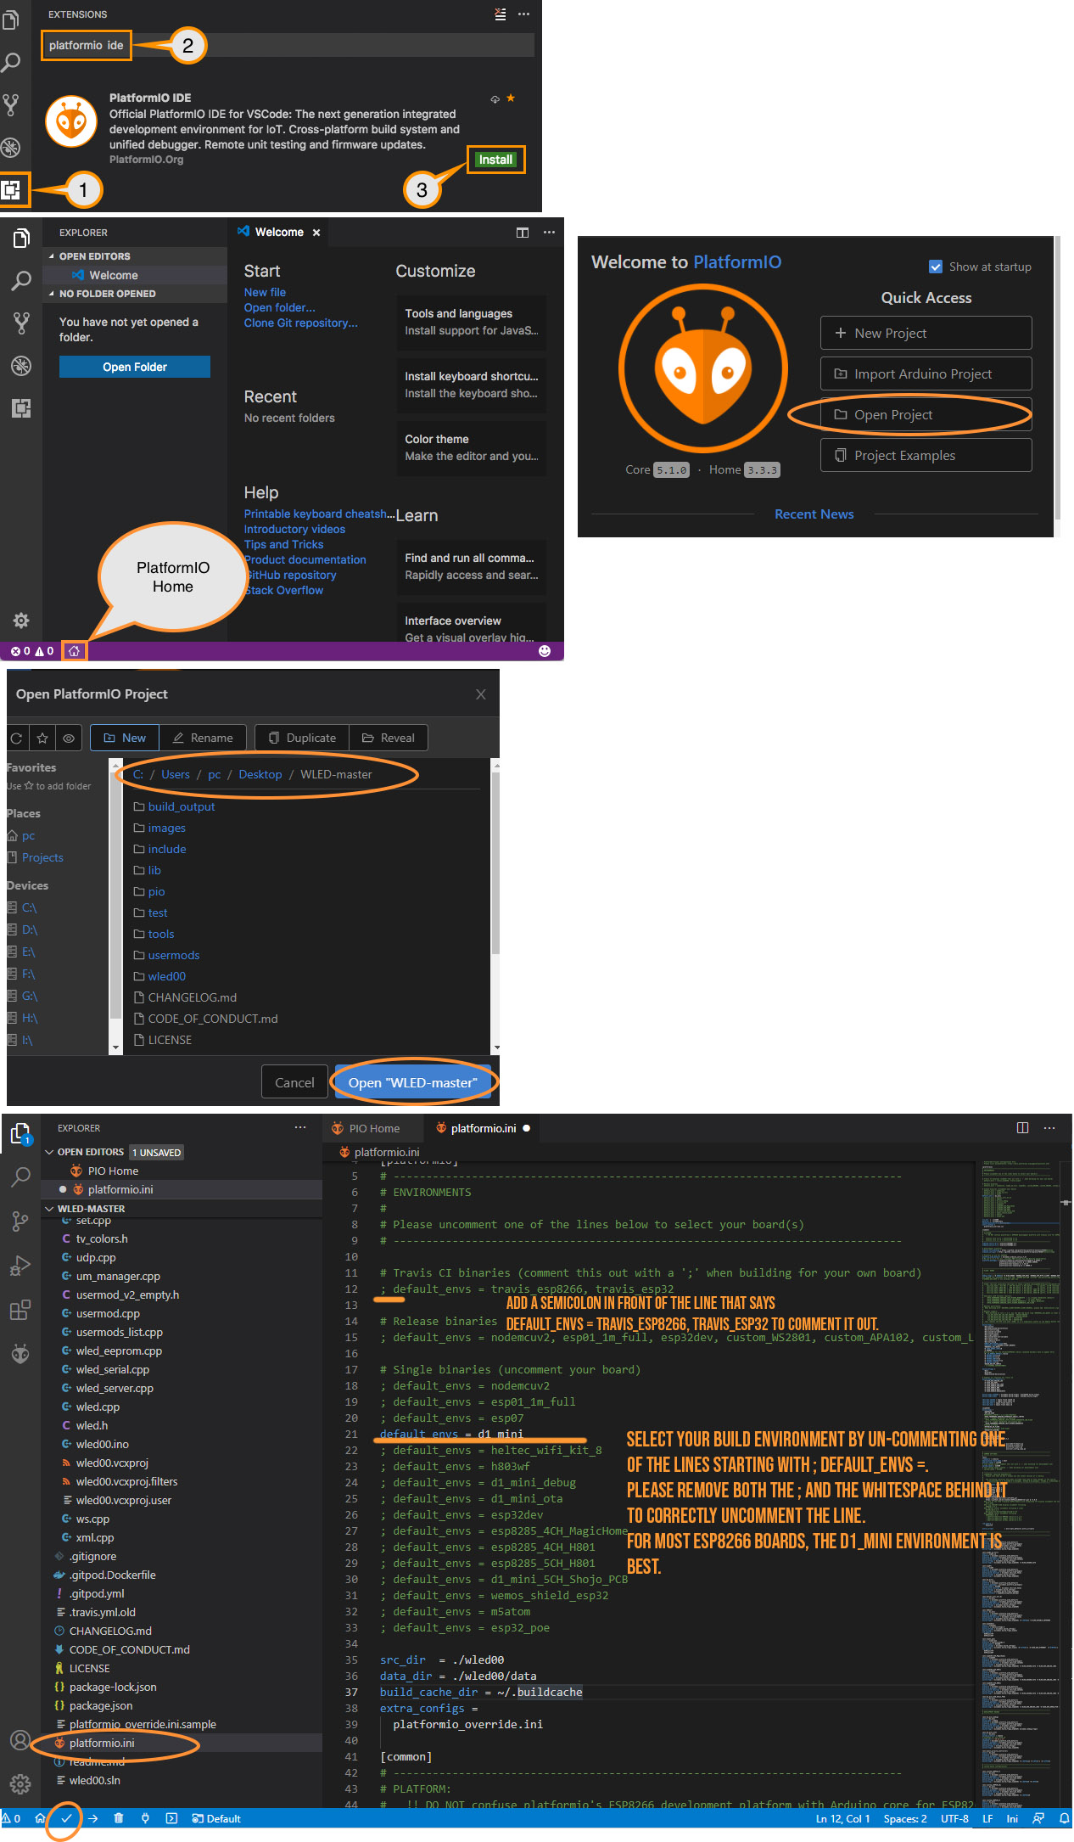Split editor icon beside Welcome tab

point(523,233)
